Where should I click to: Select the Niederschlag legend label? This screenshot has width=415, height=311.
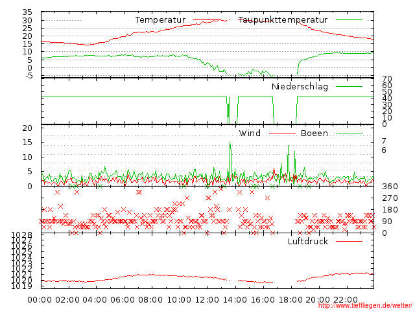[x=300, y=86]
